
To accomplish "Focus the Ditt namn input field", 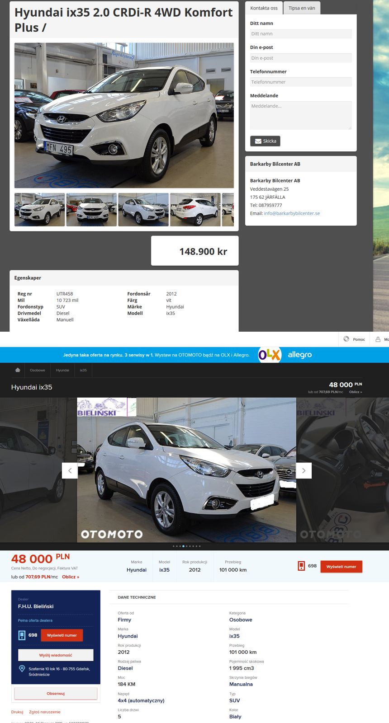I will pos(301,34).
